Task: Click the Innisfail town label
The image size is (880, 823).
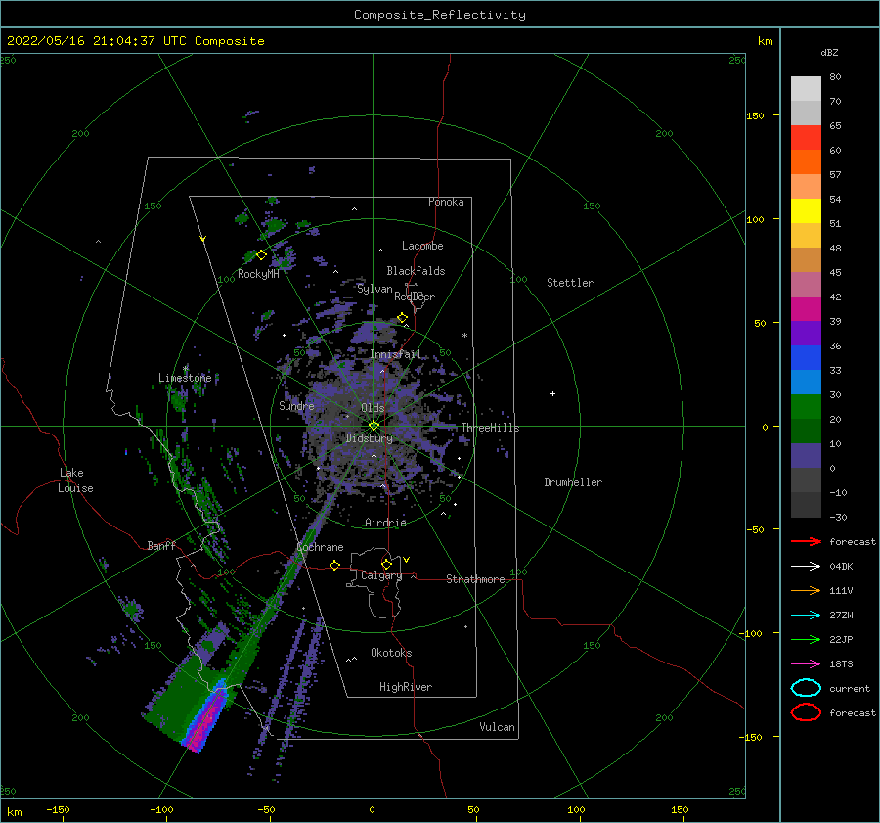Action: click(395, 354)
